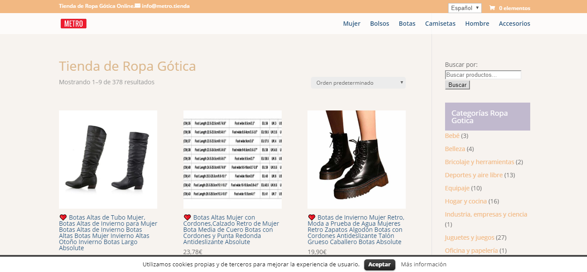The width and height of the screenshot is (587, 272).
Task: Open the shopping cart icon
Action: (x=493, y=7)
